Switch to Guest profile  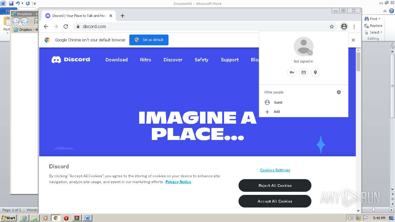coord(304,102)
